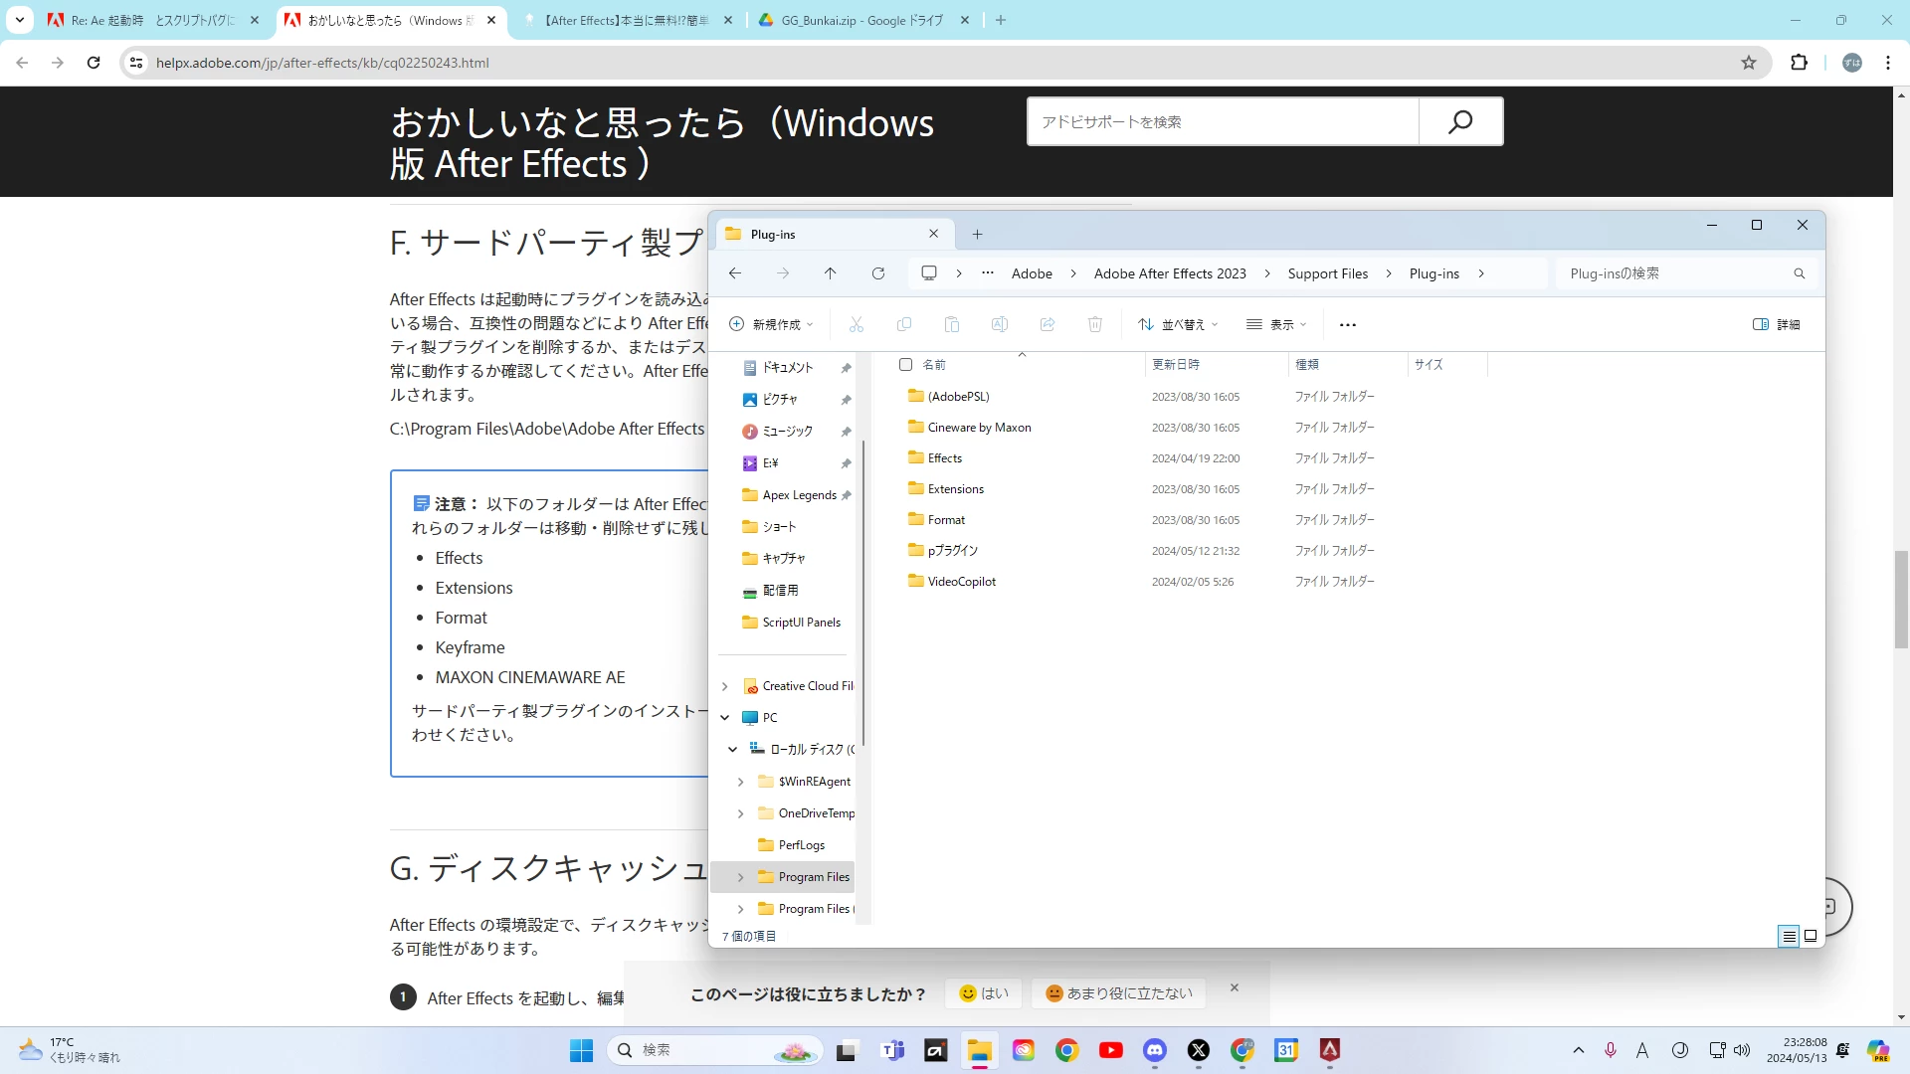Bookmark this page with the star icon

click(x=1749, y=63)
